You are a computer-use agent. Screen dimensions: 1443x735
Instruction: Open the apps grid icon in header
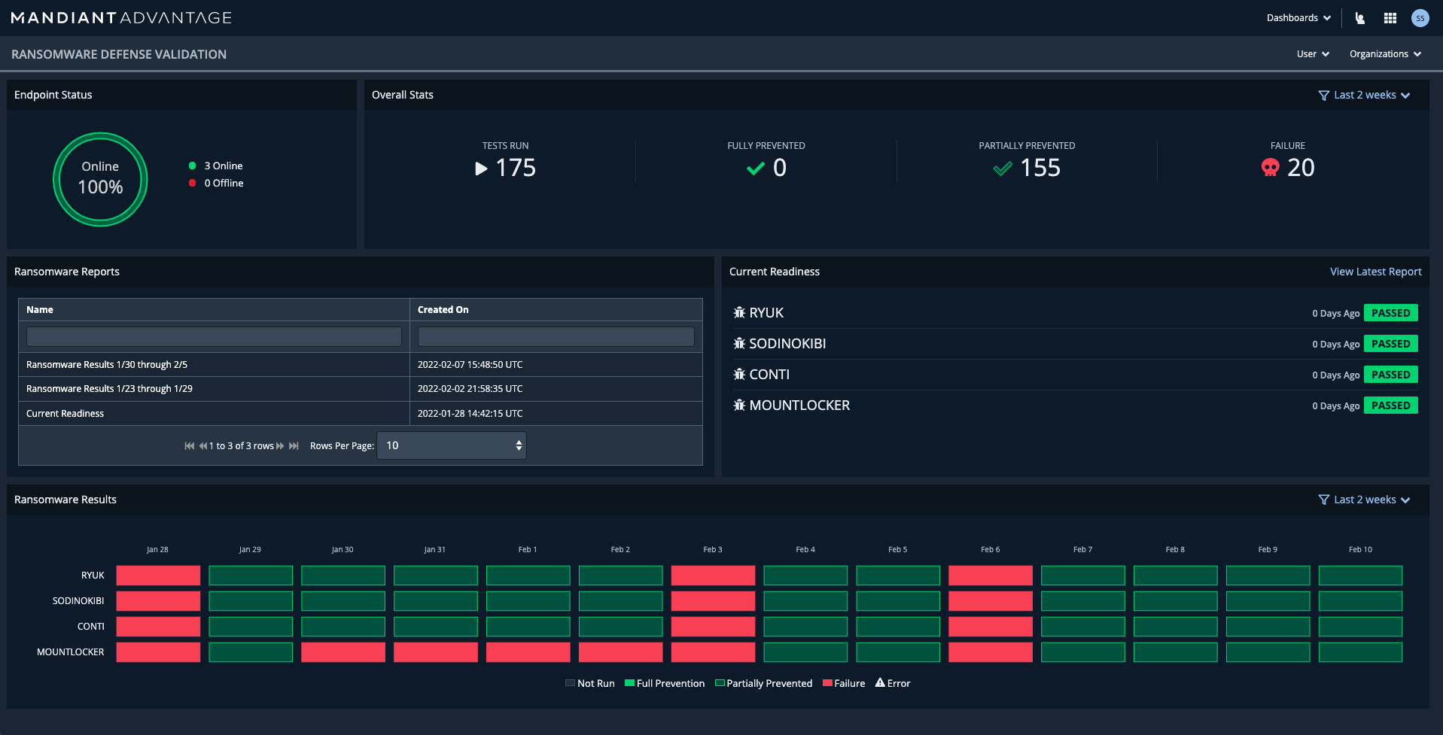click(1390, 18)
